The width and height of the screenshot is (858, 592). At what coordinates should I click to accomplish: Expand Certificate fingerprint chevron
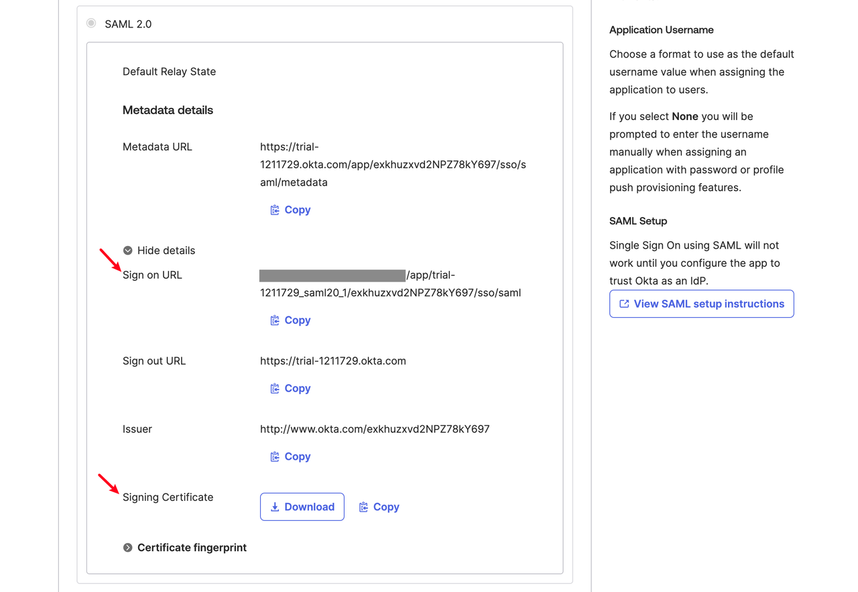click(x=127, y=548)
